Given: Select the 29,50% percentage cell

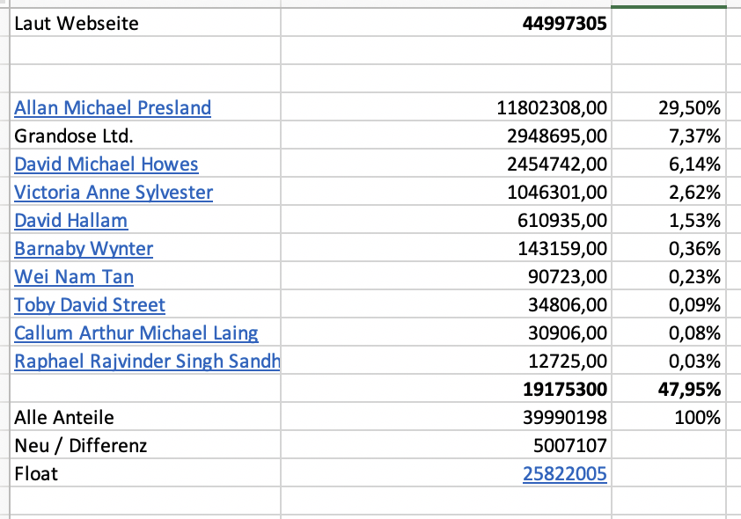Looking at the screenshot, I should (x=690, y=108).
